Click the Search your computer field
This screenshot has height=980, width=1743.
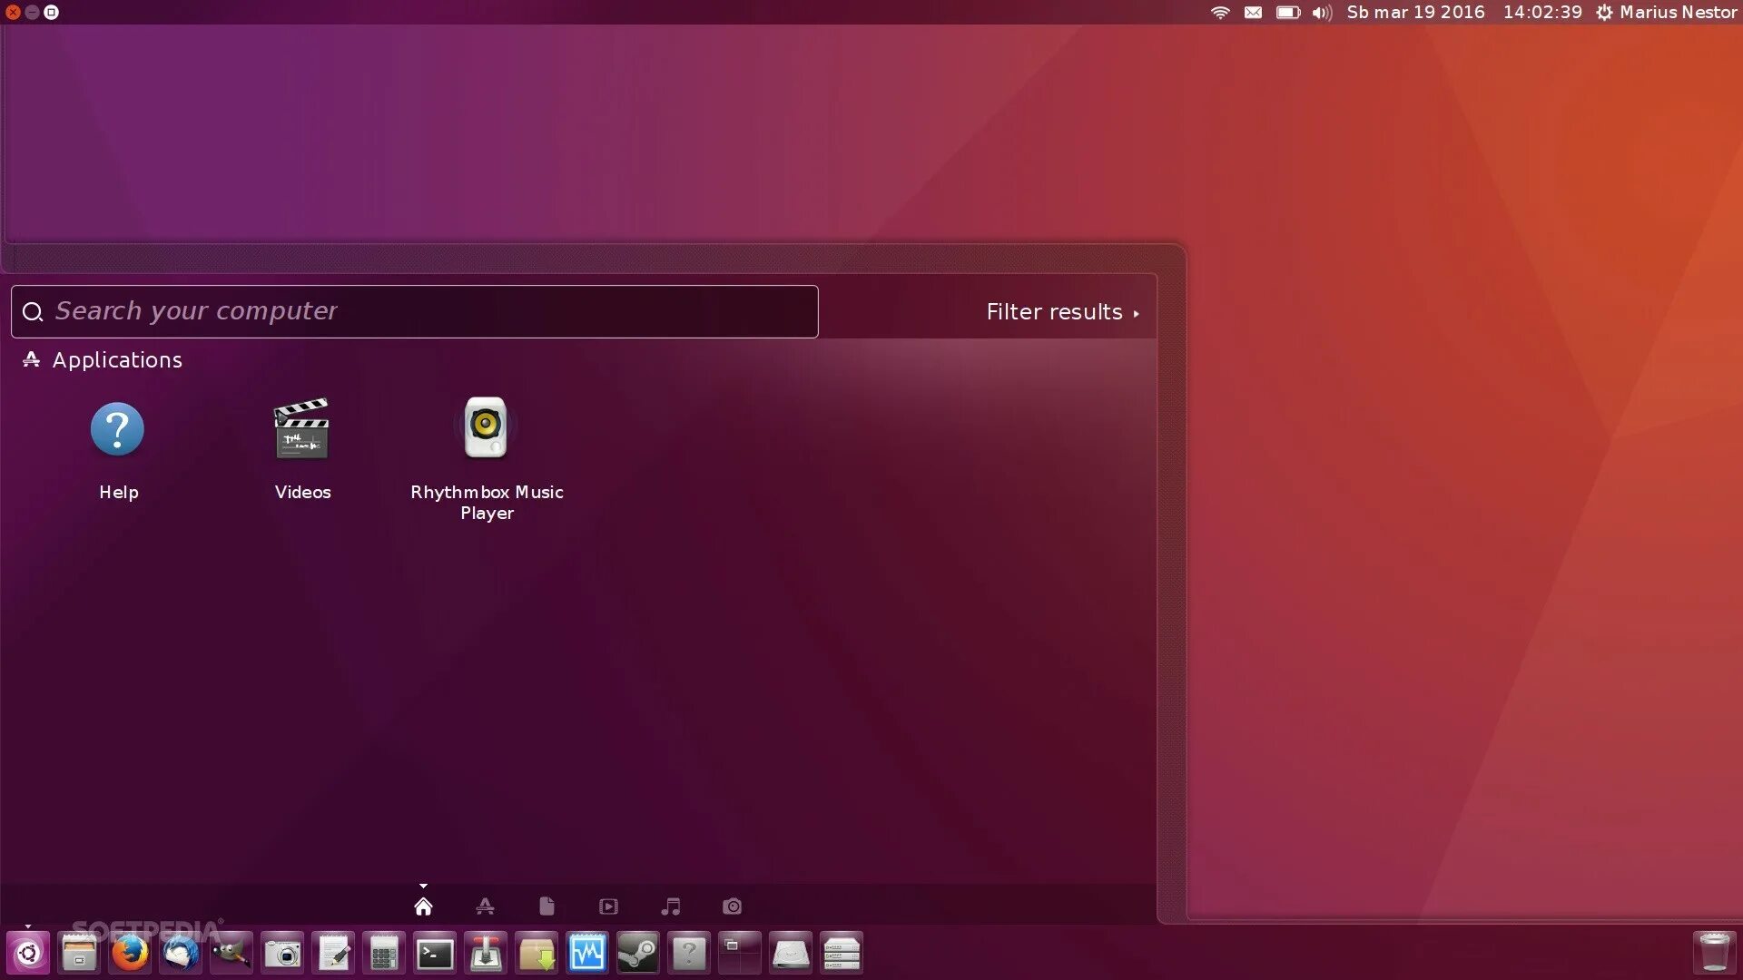click(x=427, y=312)
